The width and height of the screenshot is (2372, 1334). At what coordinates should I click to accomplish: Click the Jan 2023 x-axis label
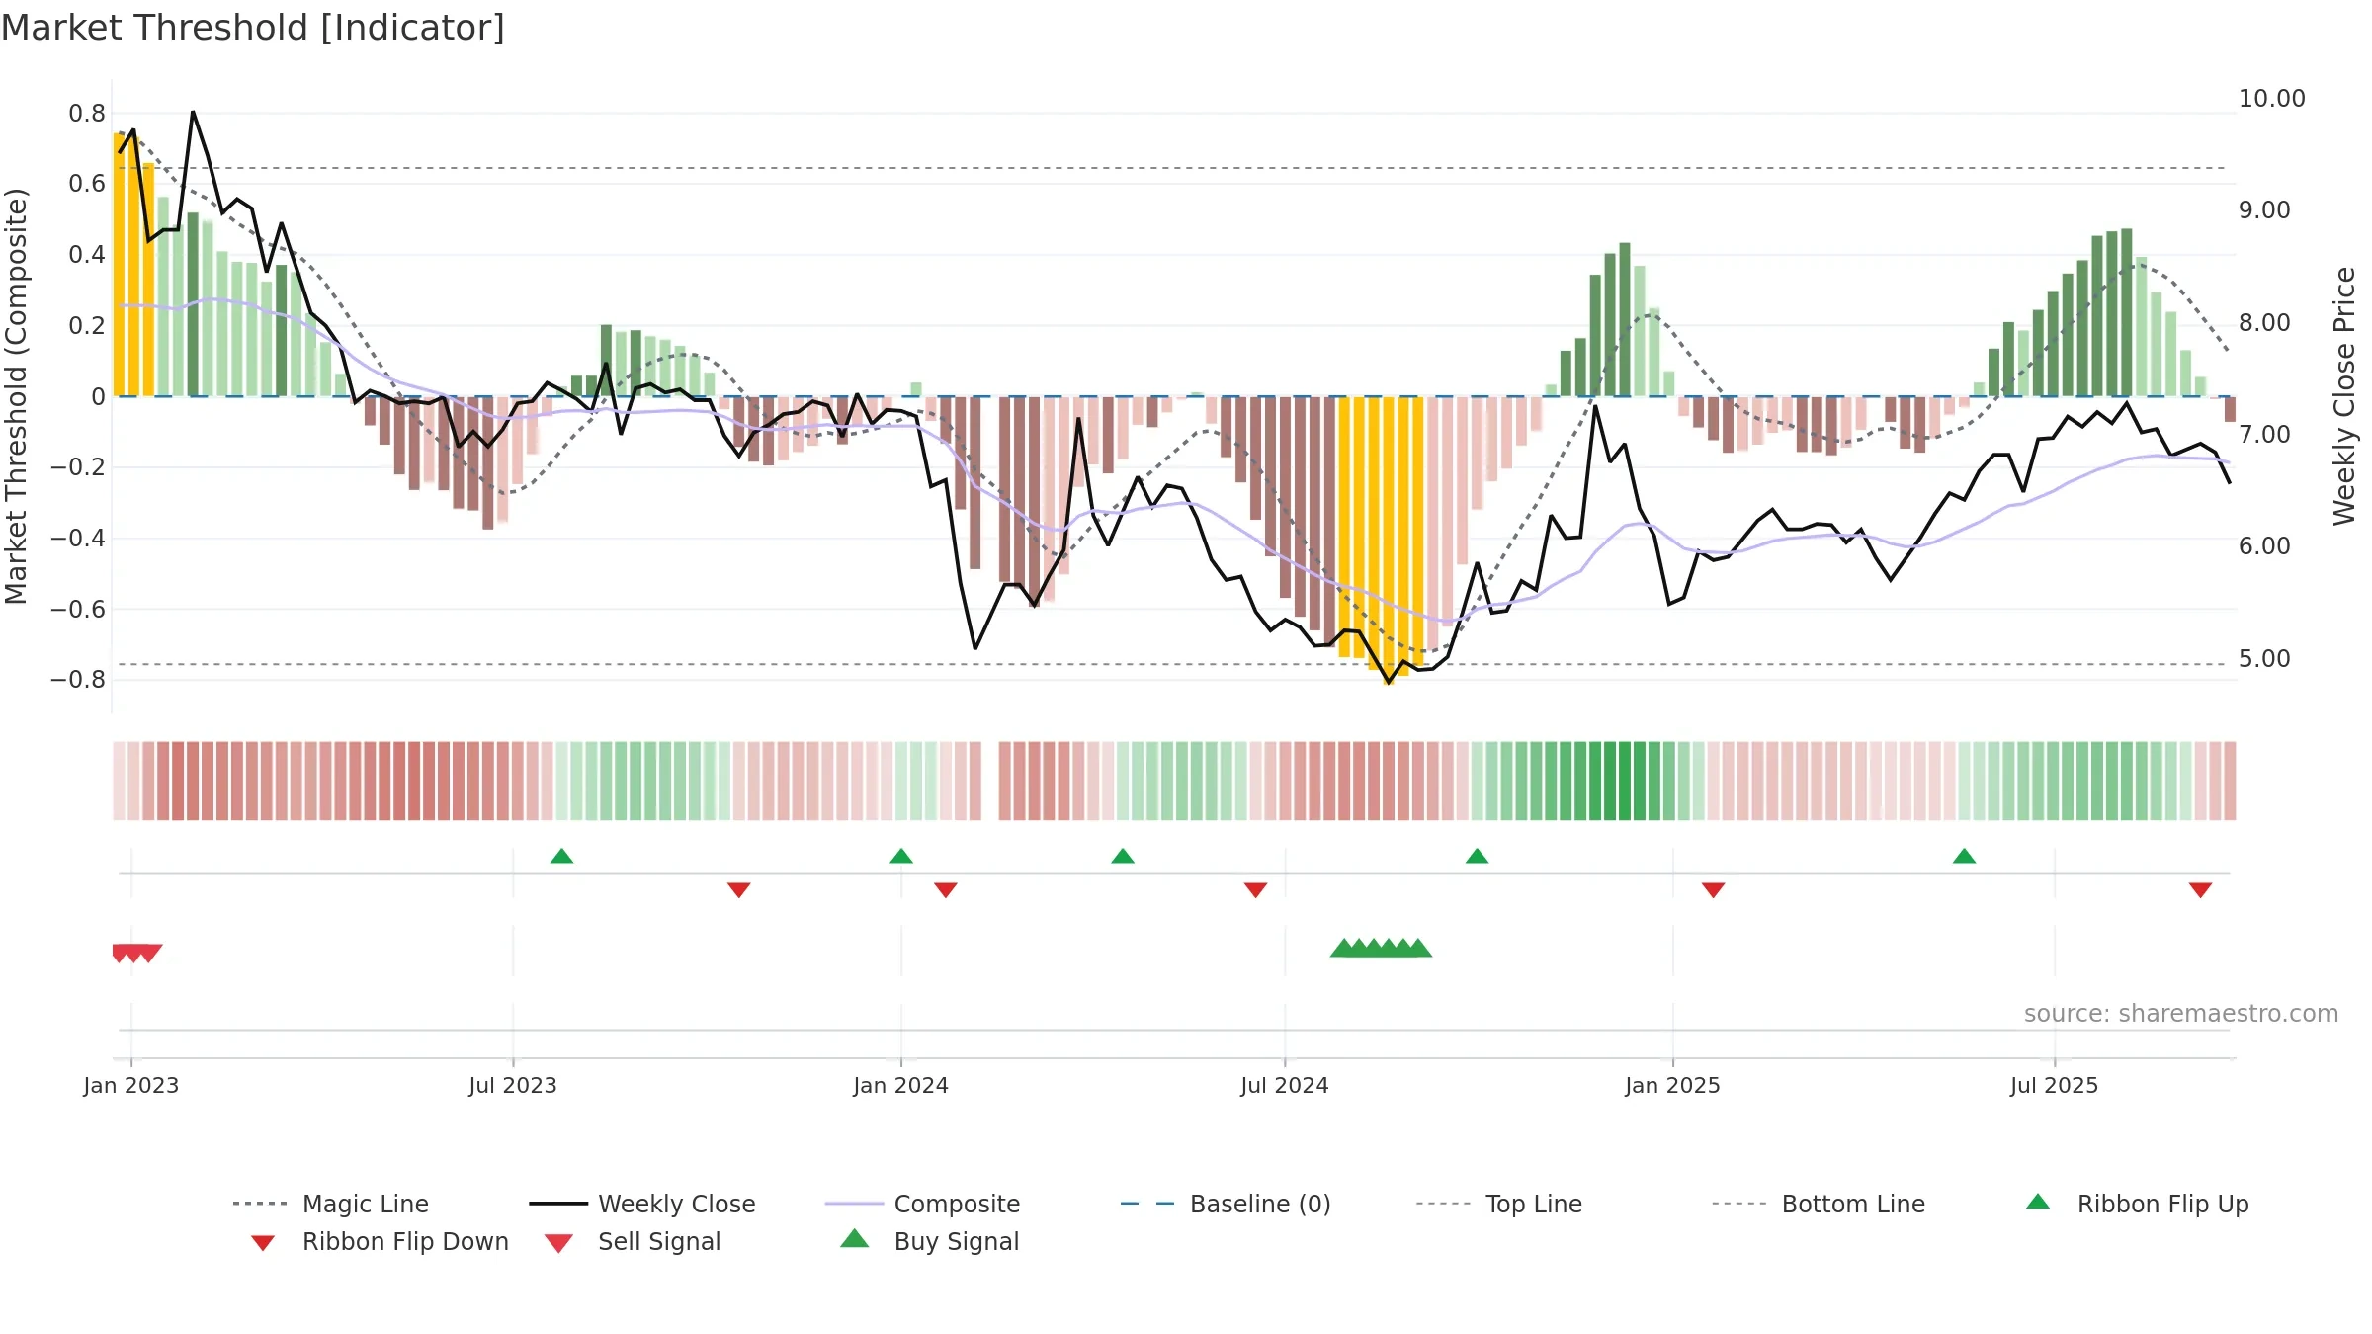coord(131,1085)
